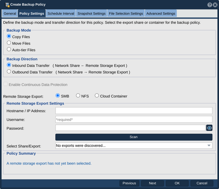Select the Auto-tier Files option

9,49
